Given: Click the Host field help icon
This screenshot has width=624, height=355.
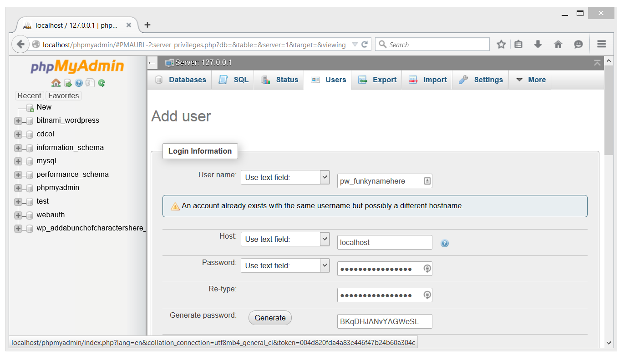Looking at the screenshot, I should pos(445,243).
